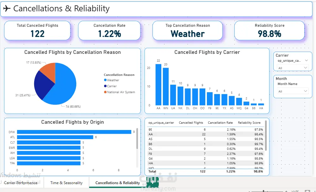
Task: Click the Weather legend marker
Action: (x=105, y=80)
